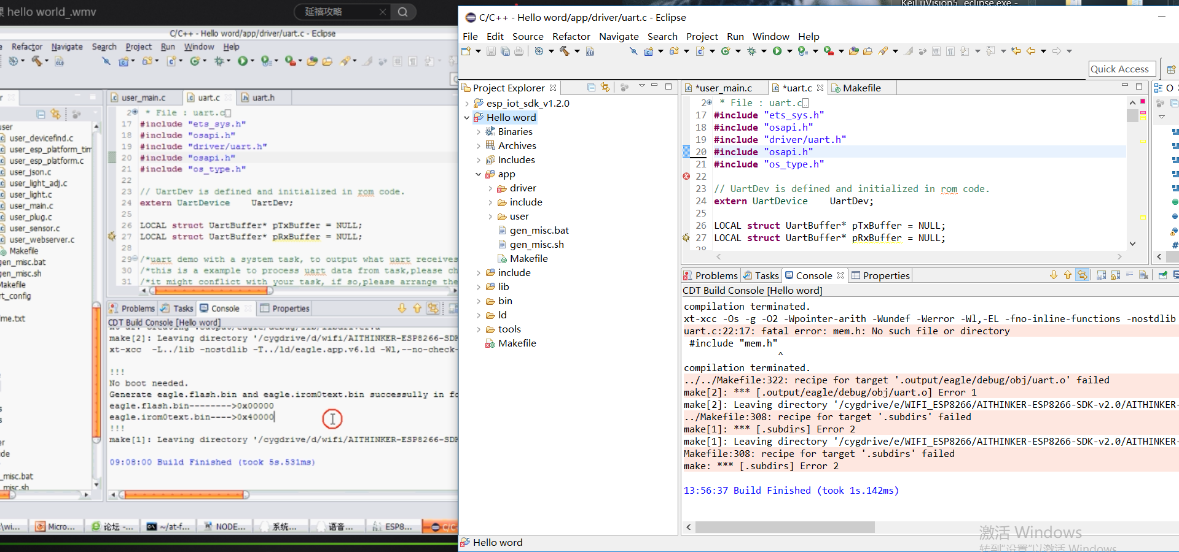Open the Debug button dropdown arrow
The image size is (1179, 552).
coord(764,52)
